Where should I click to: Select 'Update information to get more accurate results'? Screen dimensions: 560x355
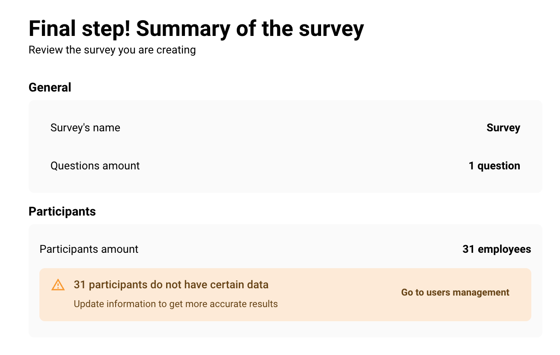tap(176, 304)
